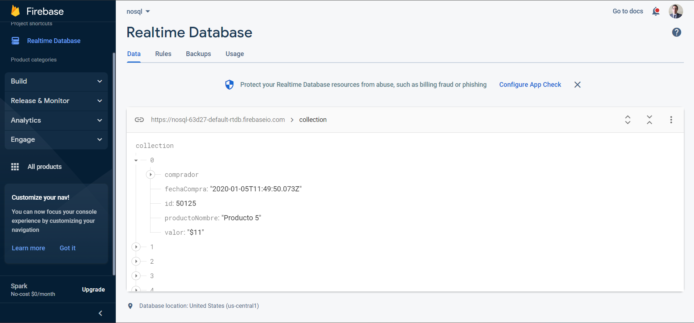Open notifications bell icon

coord(656,11)
